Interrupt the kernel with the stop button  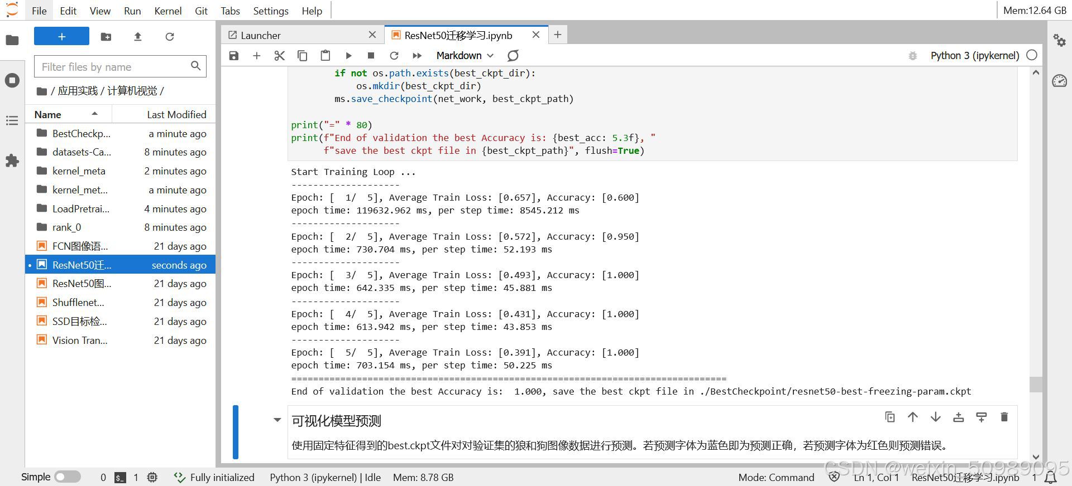point(371,56)
